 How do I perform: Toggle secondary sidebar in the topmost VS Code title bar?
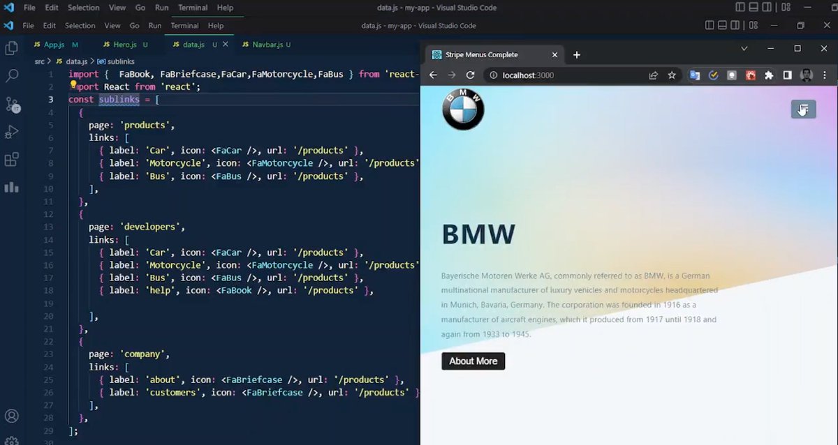click(767, 8)
